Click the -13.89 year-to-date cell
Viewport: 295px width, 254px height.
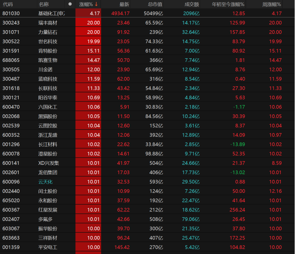pyautogui.click(x=237, y=145)
